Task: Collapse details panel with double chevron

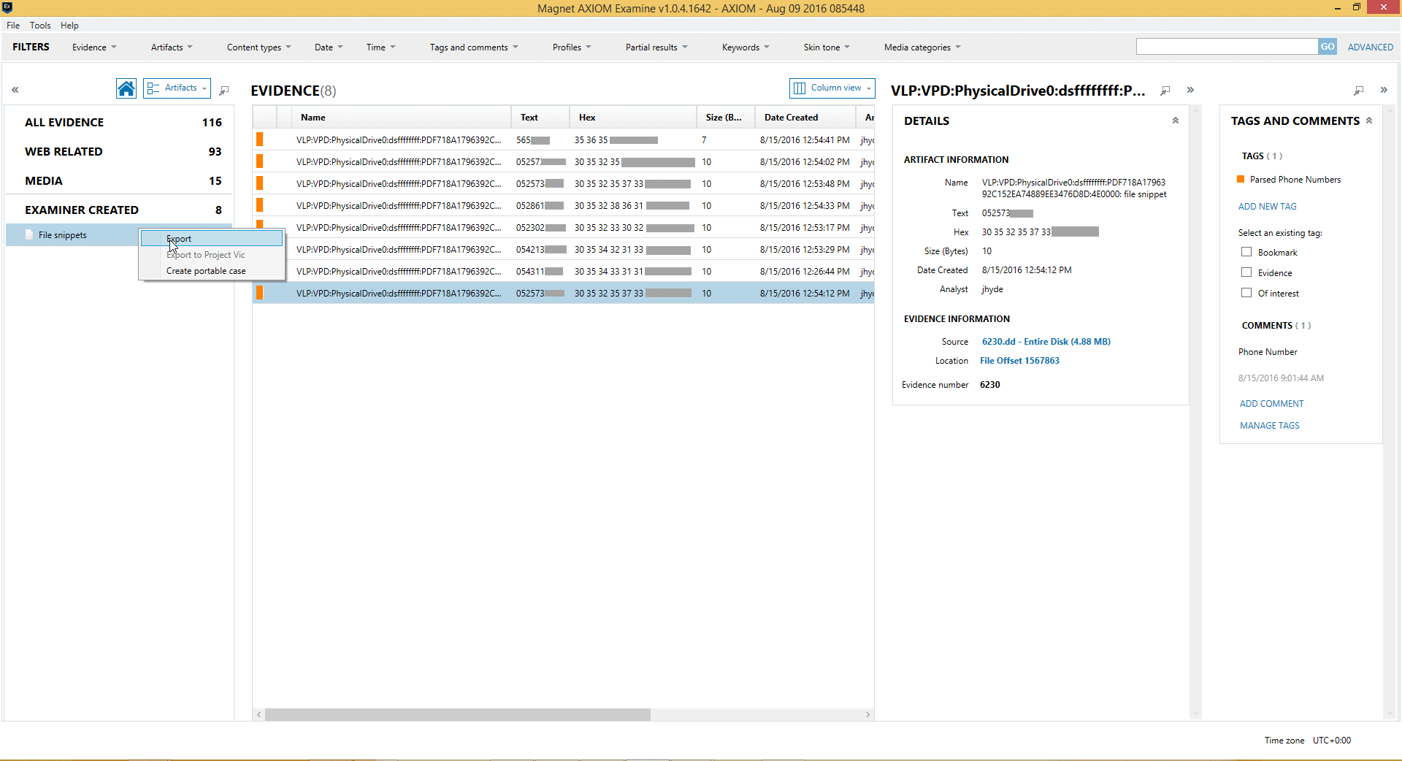Action: [x=1190, y=90]
